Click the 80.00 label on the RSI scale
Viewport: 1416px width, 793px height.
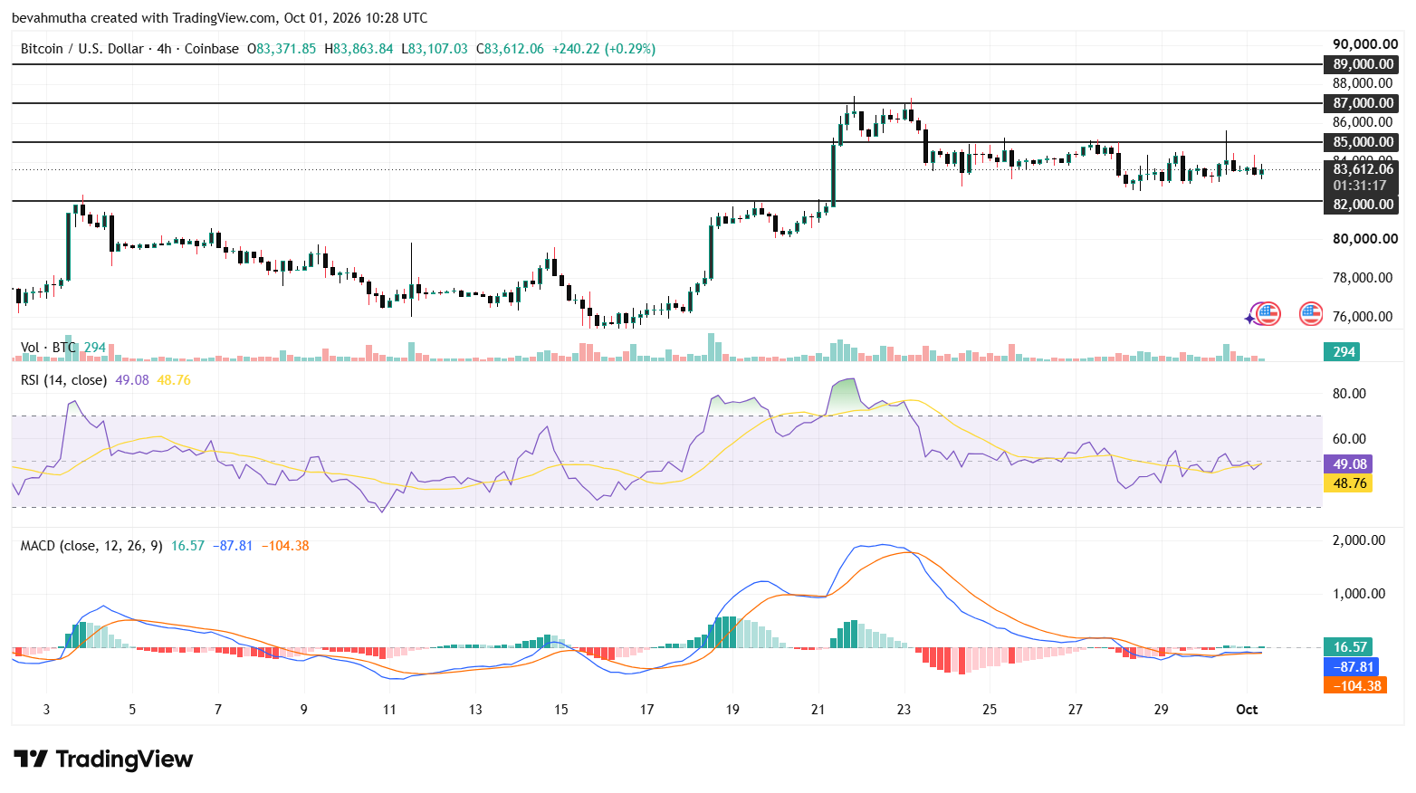pos(1349,394)
